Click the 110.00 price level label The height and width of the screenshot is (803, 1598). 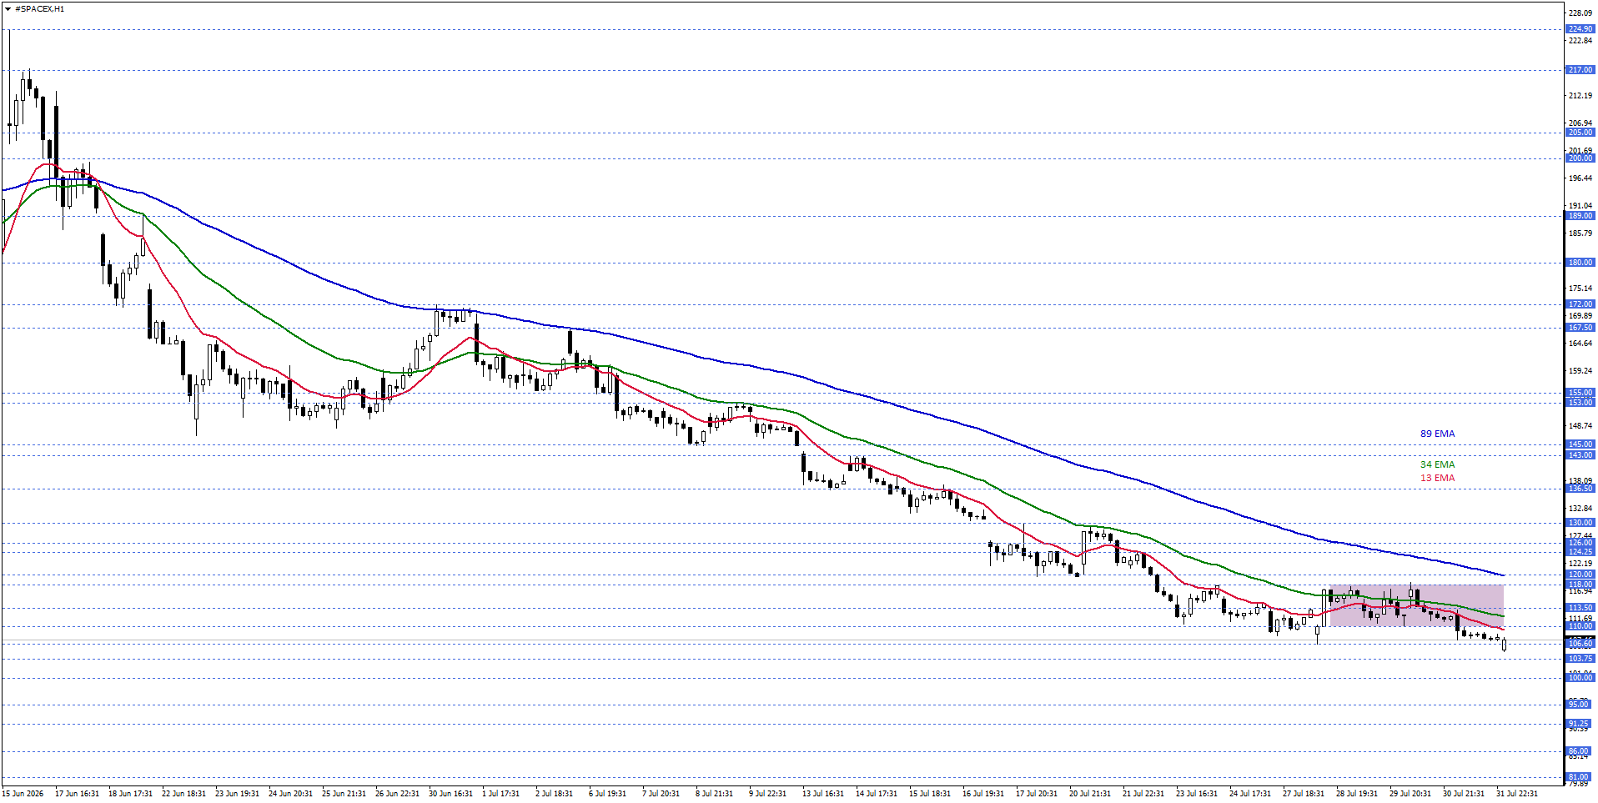(1580, 626)
